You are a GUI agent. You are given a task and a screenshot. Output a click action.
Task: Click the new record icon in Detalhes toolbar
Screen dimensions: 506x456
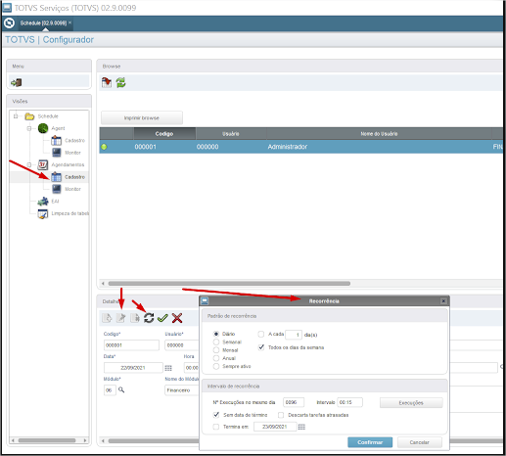tap(107, 318)
